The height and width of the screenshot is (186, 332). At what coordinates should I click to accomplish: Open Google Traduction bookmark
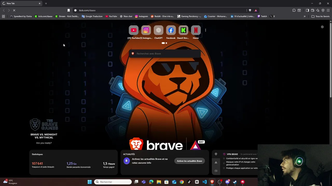(x=92, y=16)
